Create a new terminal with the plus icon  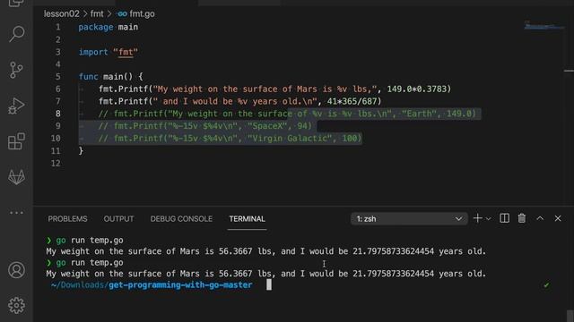(x=477, y=218)
